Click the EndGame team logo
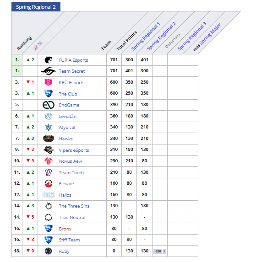This screenshot has height=262, width=256. (49, 105)
